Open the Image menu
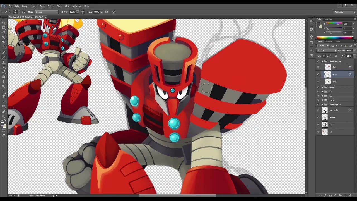357x201 pixels. 25,6
